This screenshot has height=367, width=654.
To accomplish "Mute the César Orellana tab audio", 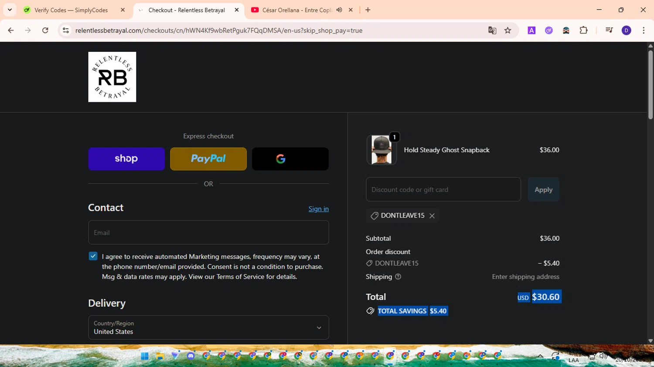I will [x=339, y=10].
